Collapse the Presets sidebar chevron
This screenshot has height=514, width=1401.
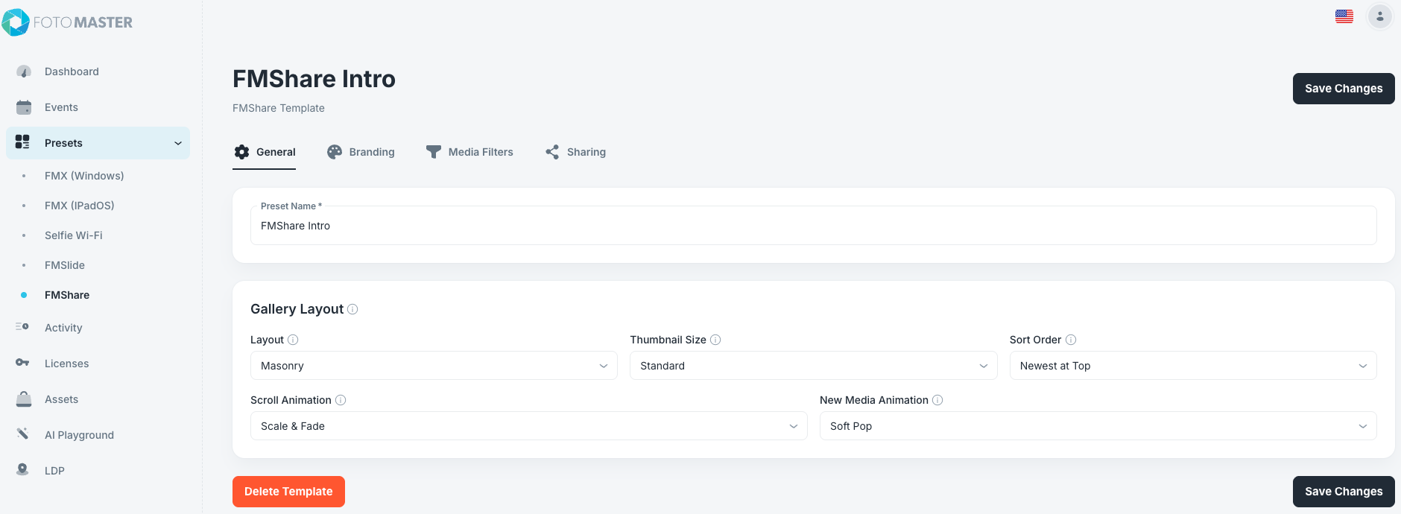click(178, 143)
